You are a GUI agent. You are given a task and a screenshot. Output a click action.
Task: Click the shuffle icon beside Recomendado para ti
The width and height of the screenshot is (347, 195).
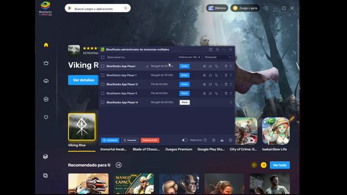pyautogui.click(x=119, y=165)
